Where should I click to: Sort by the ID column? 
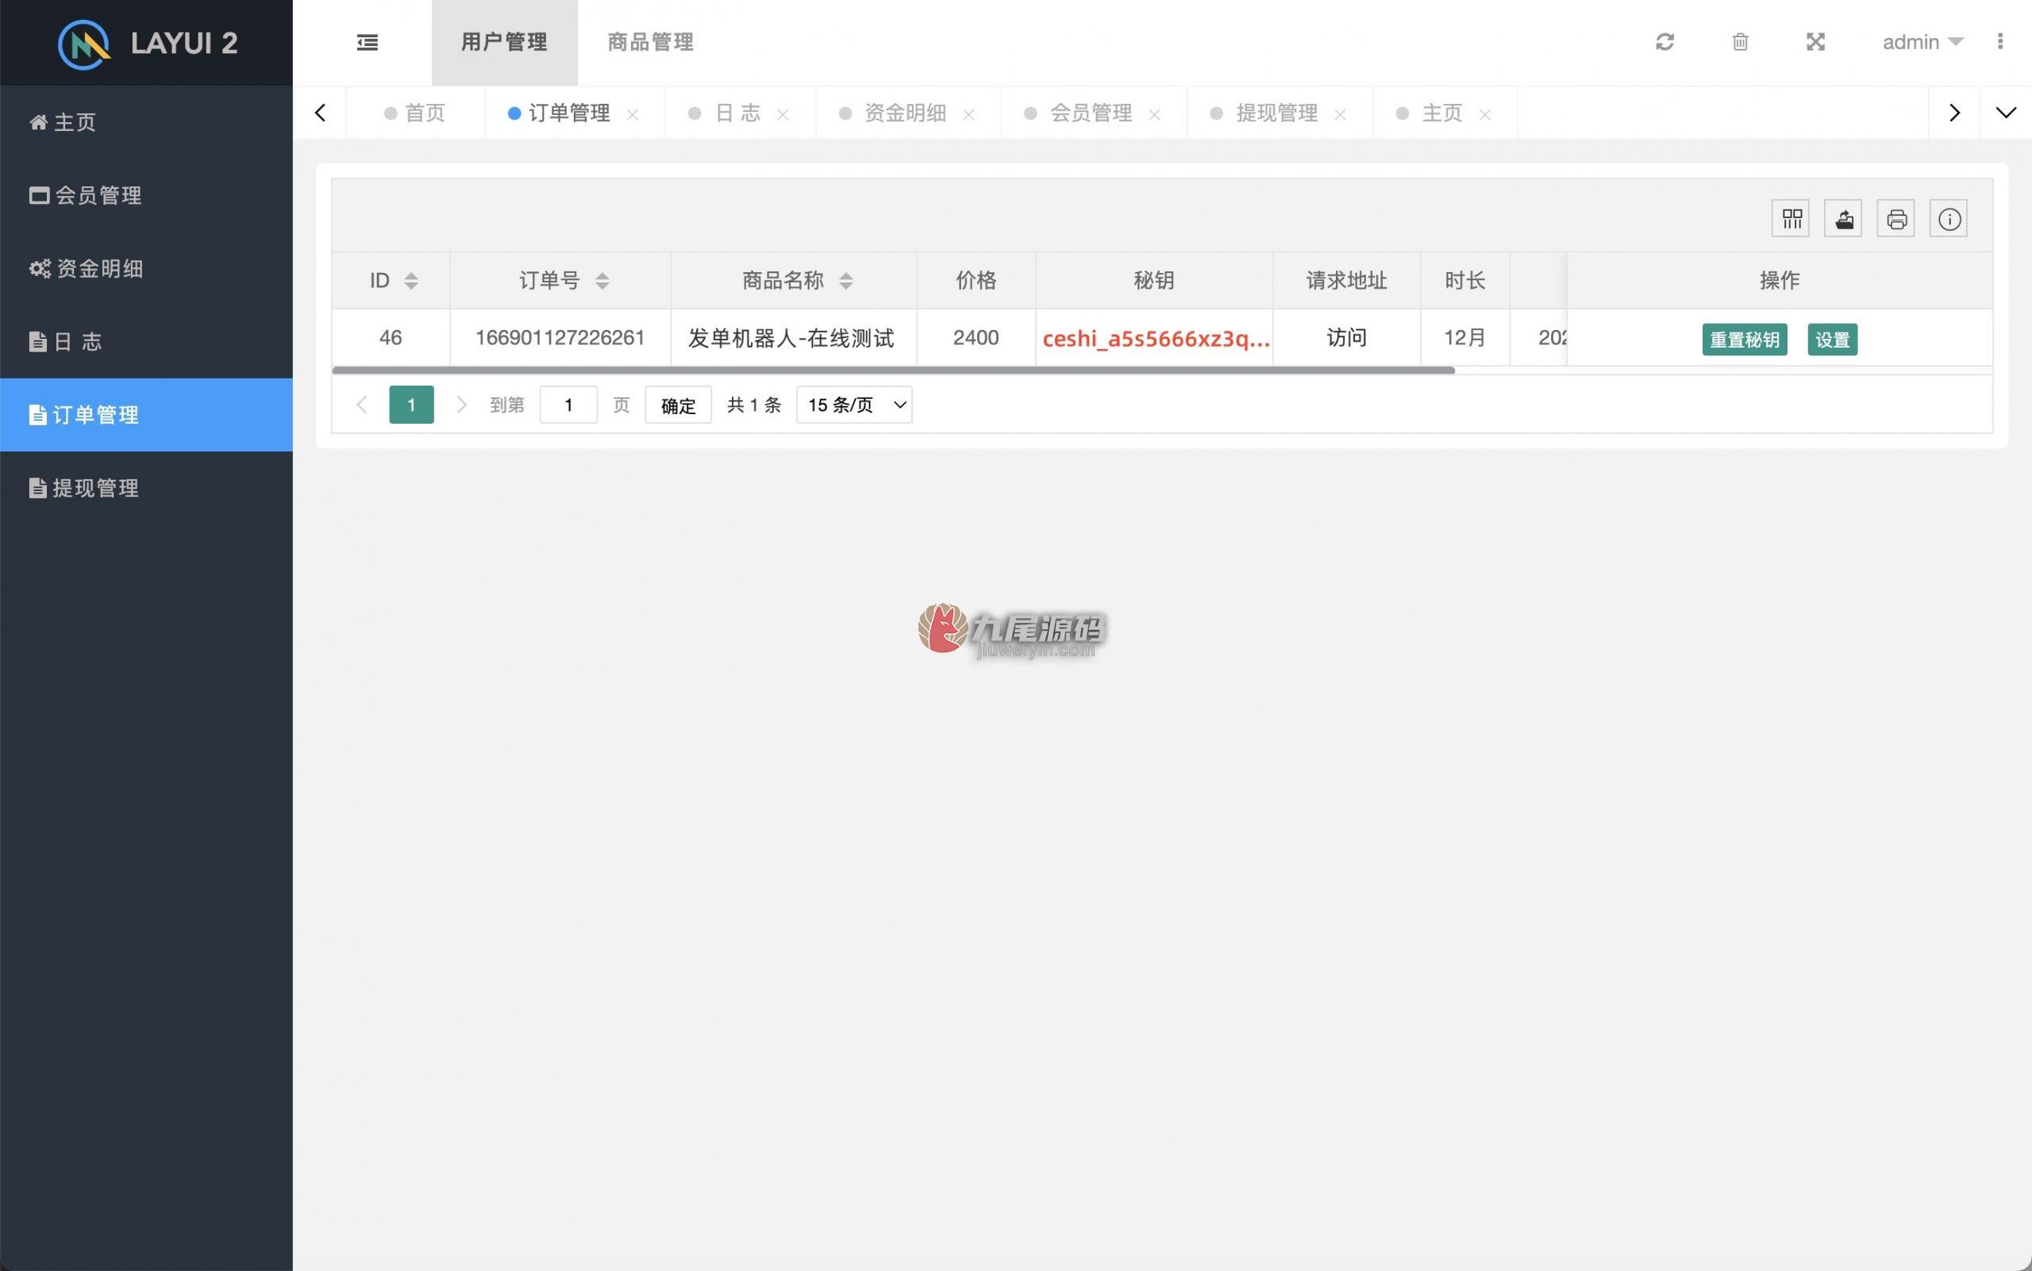click(x=411, y=281)
